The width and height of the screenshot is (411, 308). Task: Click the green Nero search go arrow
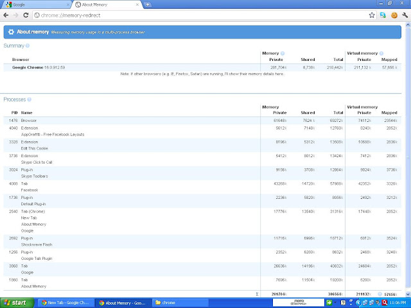click(329, 303)
